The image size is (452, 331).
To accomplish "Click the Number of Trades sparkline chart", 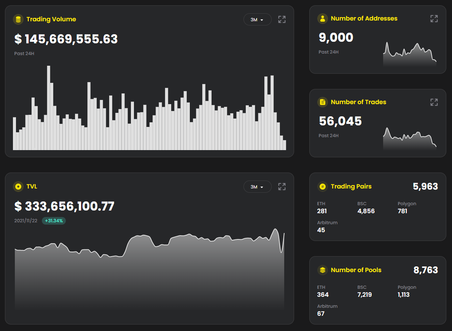I will coord(410,139).
